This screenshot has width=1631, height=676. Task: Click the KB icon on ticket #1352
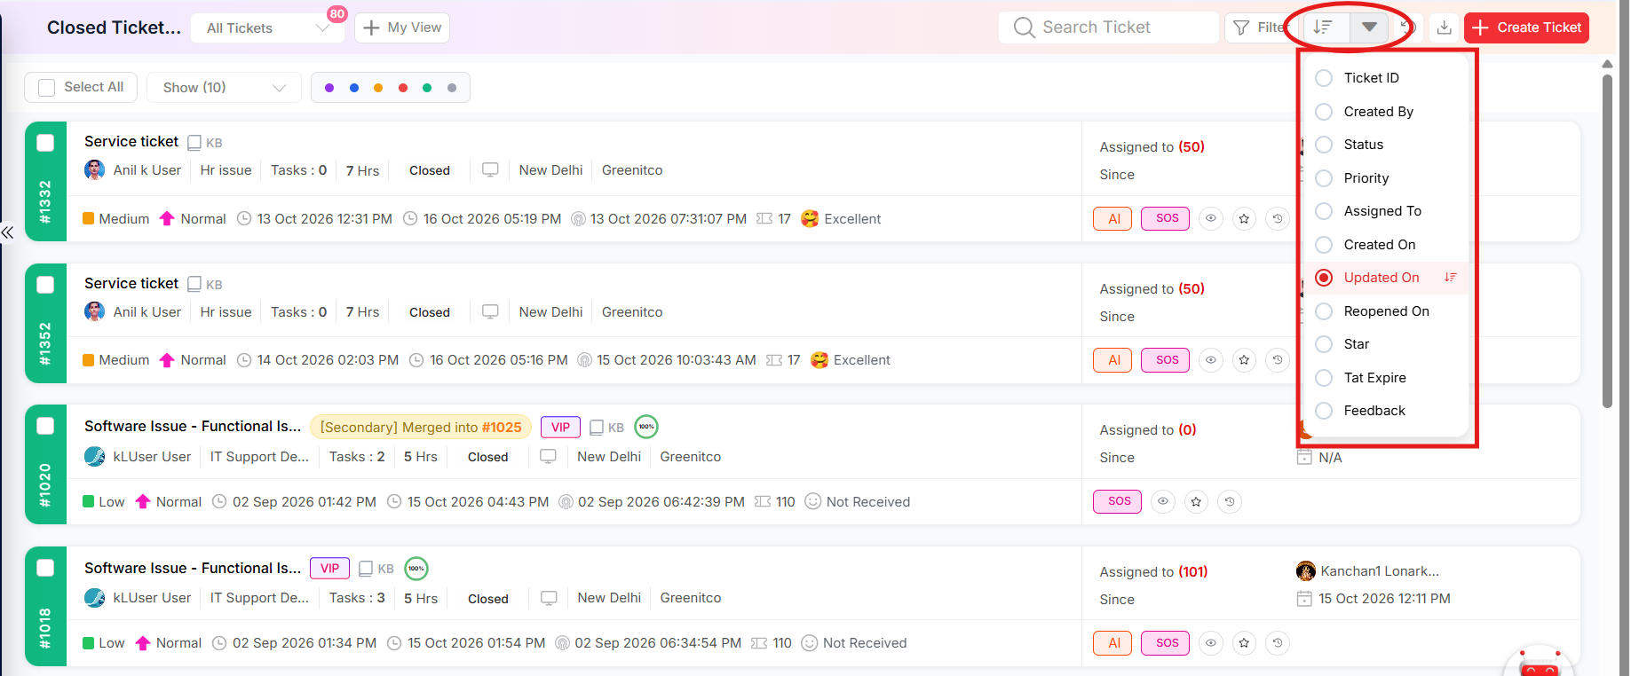pyautogui.click(x=194, y=284)
